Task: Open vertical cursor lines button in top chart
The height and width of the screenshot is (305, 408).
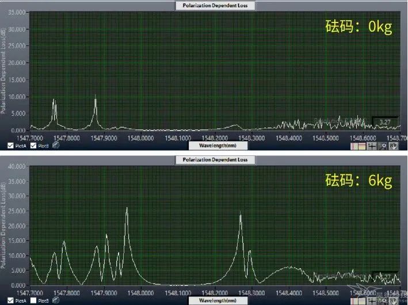Action: tap(354, 146)
